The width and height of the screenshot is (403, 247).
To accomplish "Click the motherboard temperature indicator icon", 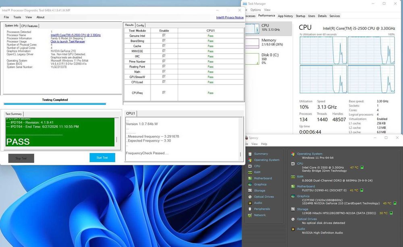I will coord(362,190).
